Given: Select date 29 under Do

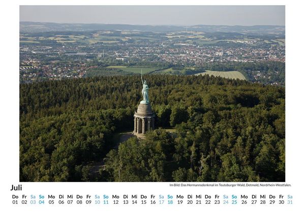Looking at the screenshot, I should click(x=272, y=202).
